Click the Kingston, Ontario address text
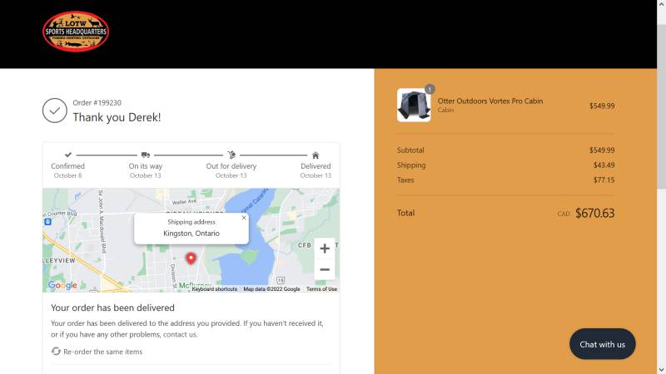This screenshot has height=374, width=666. click(x=191, y=234)
